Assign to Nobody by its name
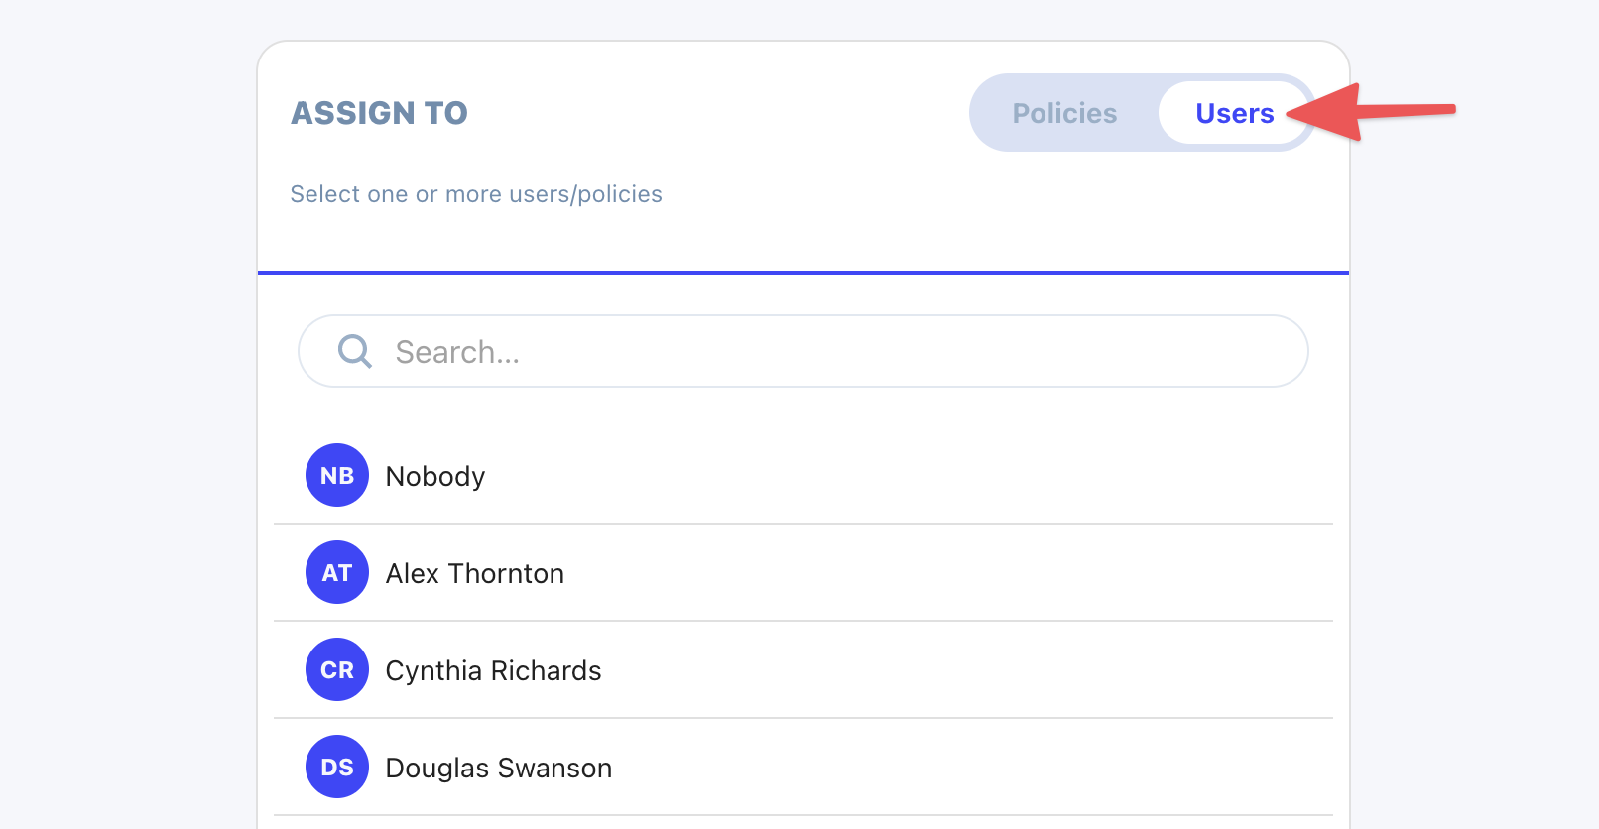The width and height of the screenshot is (1599, 829). click(435, 476)
